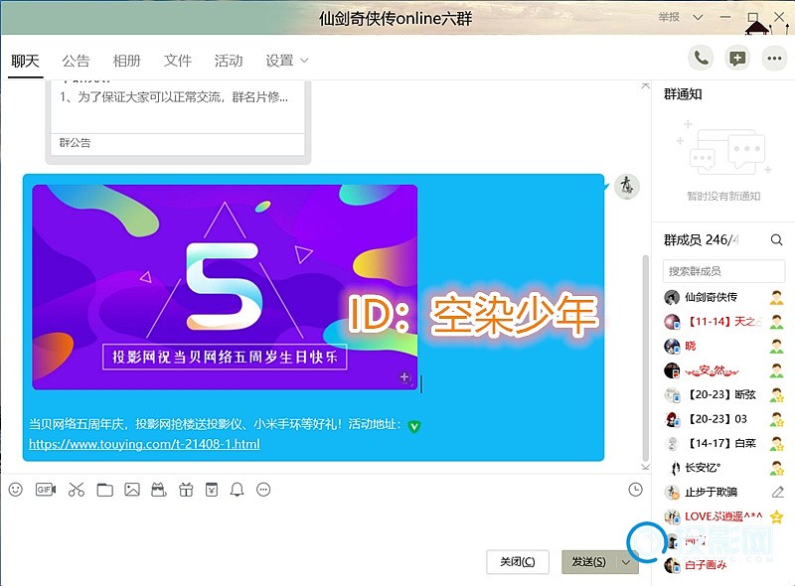This screenshot has height=586, width=795.
Task: Open the 文件 tab
Action: point(178,61)
